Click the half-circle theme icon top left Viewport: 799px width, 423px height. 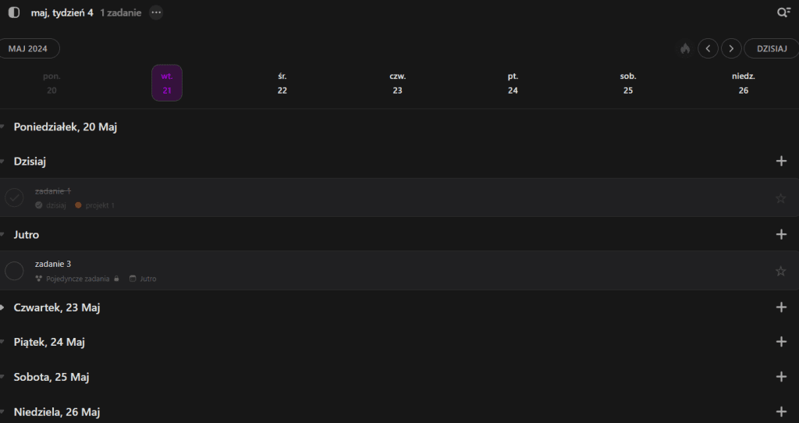[14, 12]
